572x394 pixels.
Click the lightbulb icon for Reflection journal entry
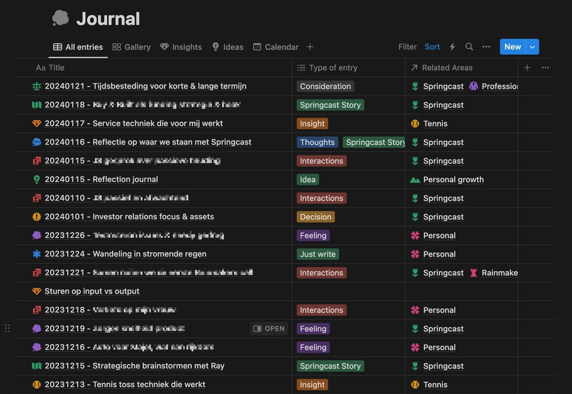click(37, 179)
